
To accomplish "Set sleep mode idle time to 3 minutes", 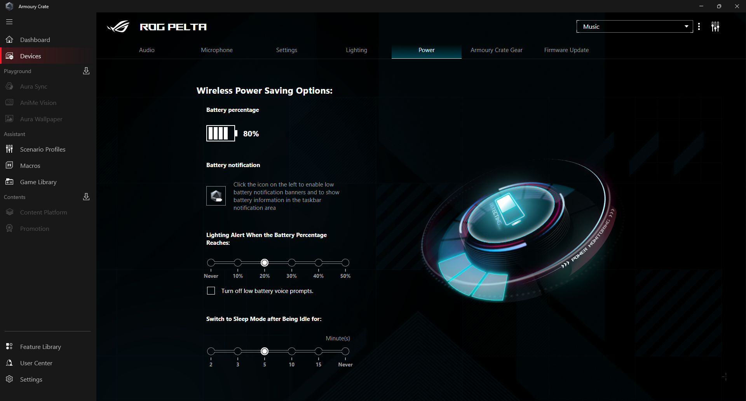I will click(238, 351).
